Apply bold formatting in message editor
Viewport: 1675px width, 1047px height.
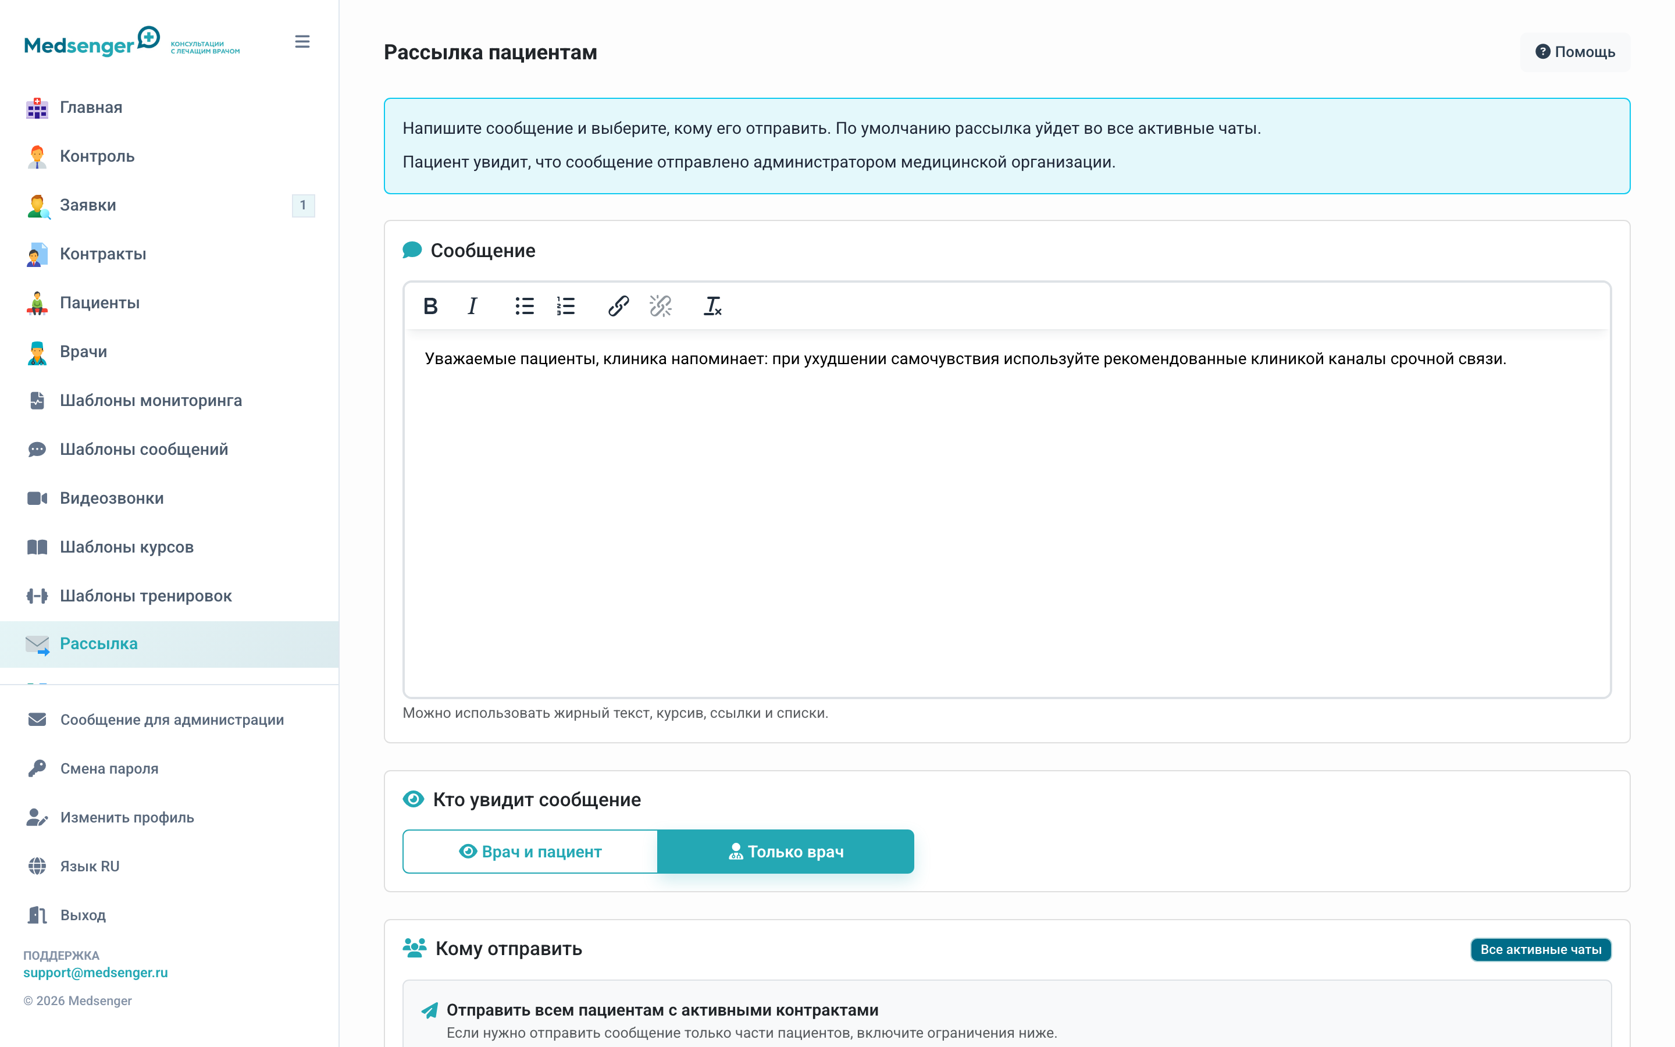[x=430, y=306]
